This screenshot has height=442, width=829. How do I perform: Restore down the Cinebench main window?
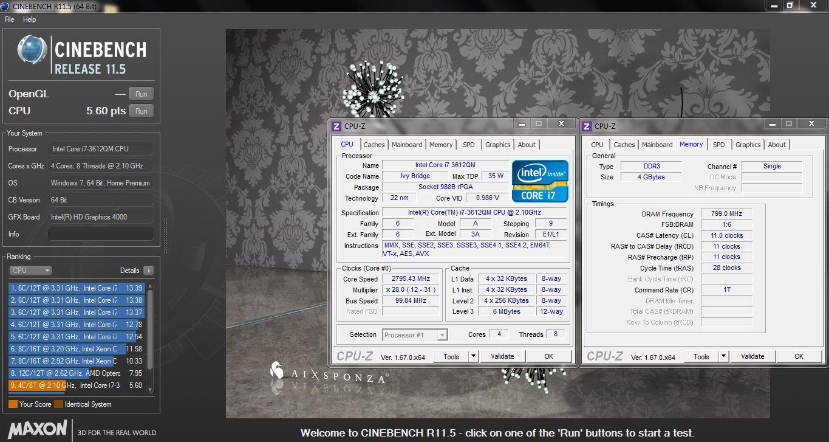(790, 5)
